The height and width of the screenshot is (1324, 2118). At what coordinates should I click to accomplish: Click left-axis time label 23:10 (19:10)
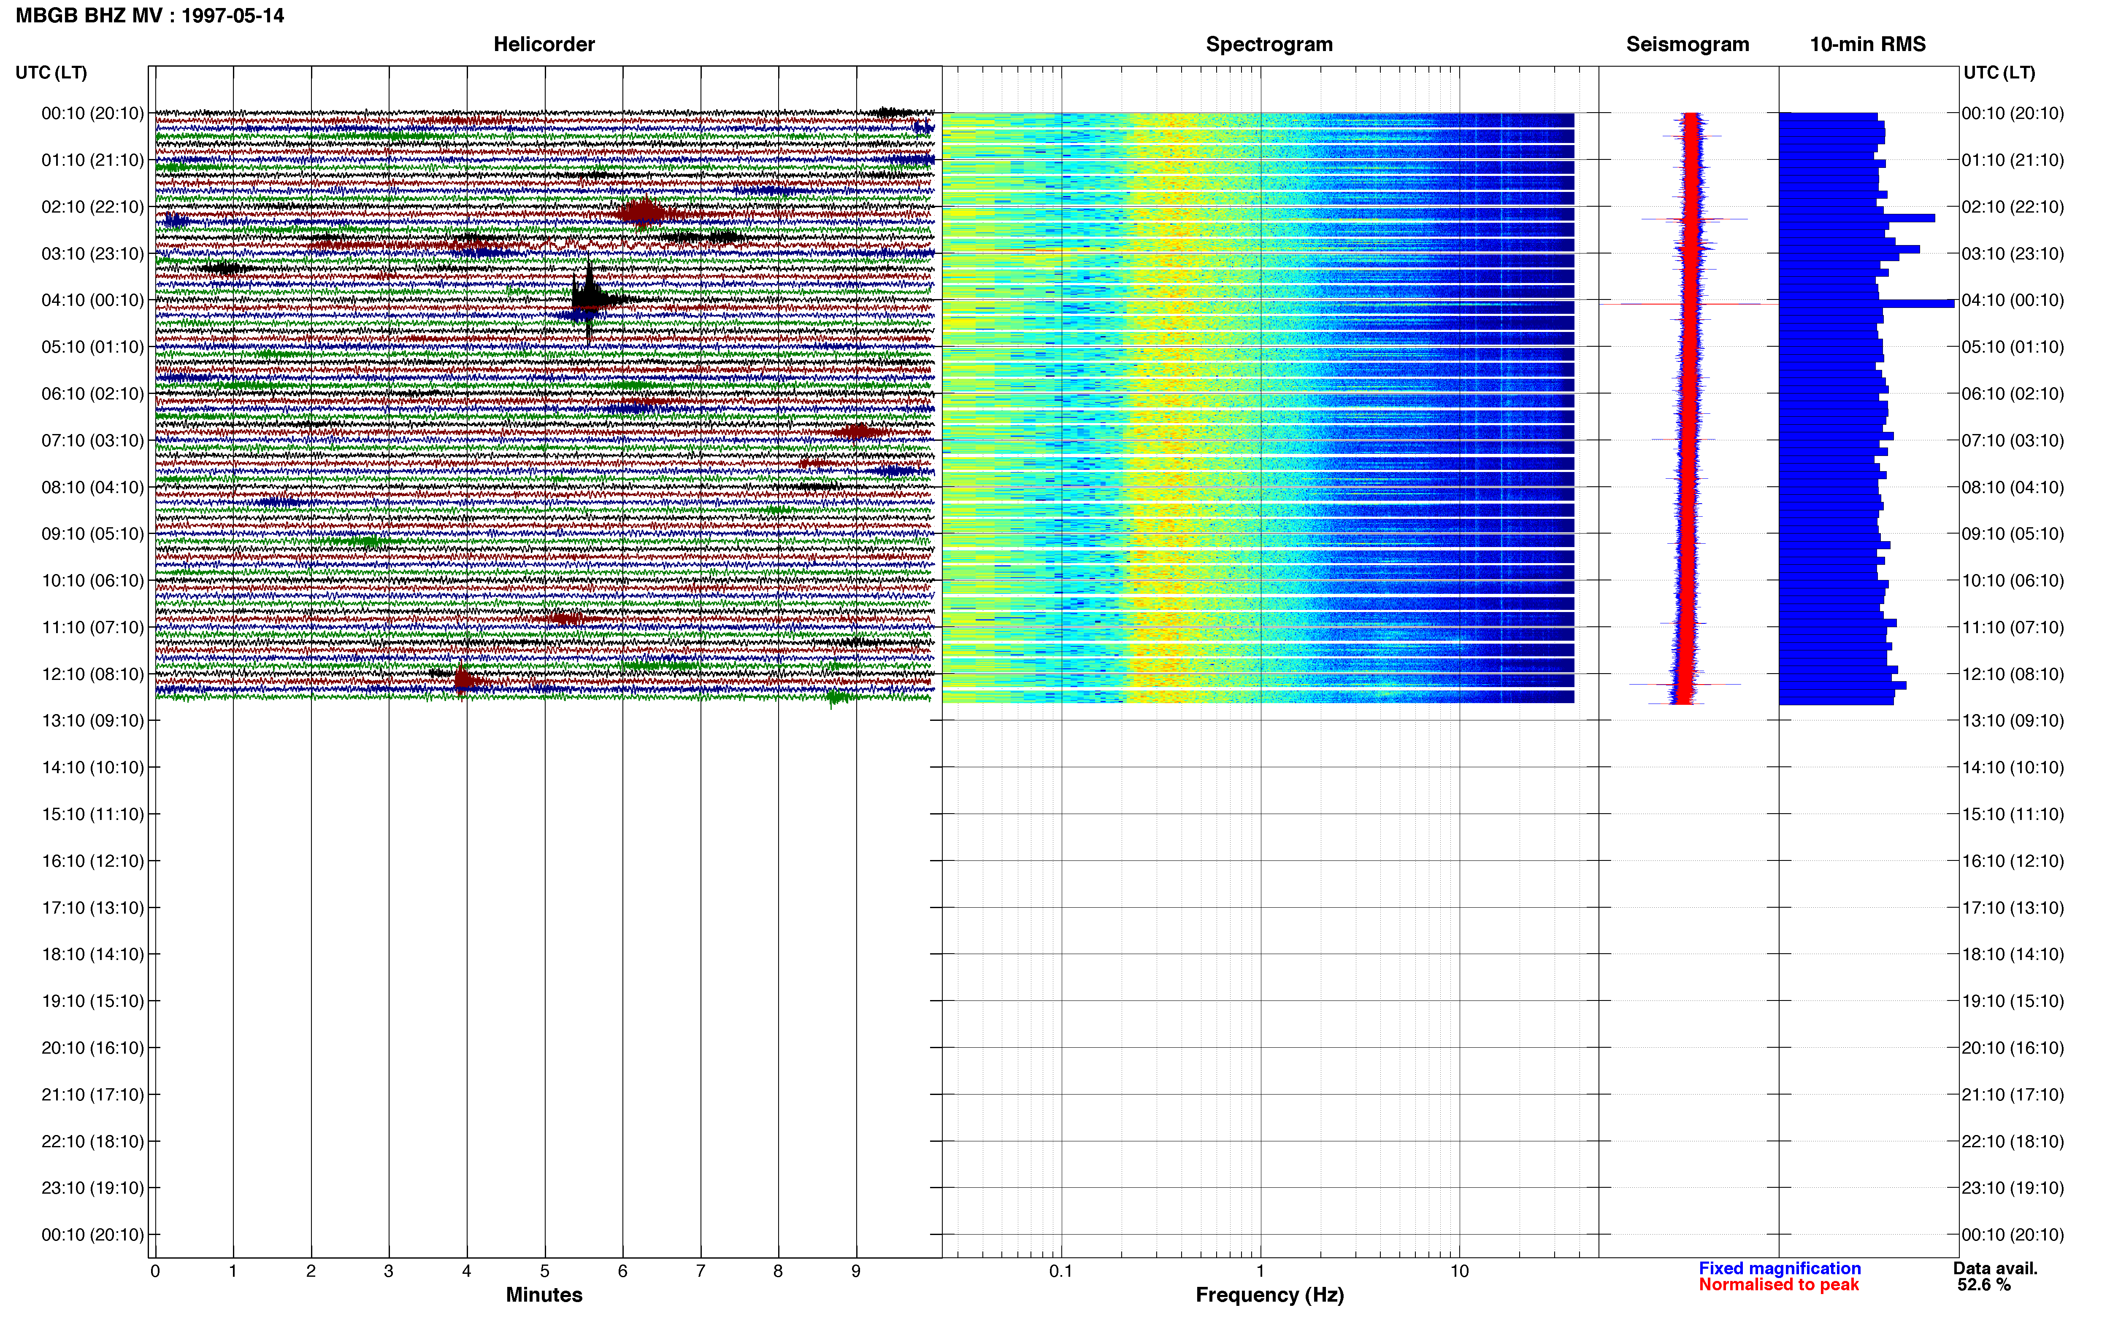[x=93, y=1188]
